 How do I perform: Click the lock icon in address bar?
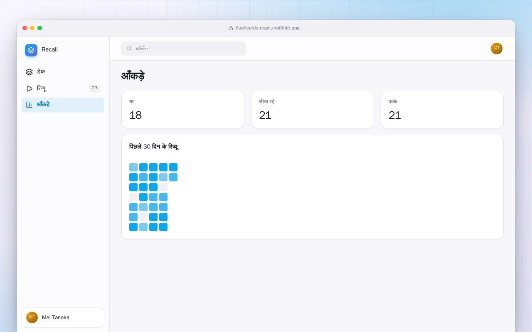[231, 28]
